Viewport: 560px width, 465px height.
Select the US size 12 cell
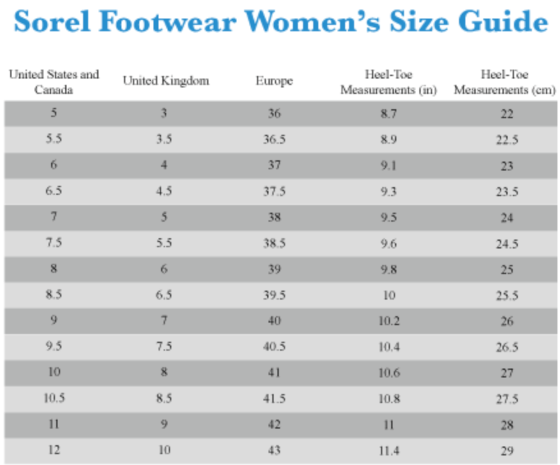click(x=54, y=450)
